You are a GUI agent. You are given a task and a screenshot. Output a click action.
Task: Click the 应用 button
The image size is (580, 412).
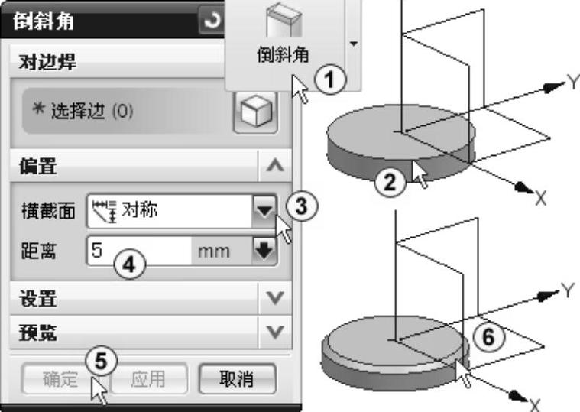tap(148, 379)
